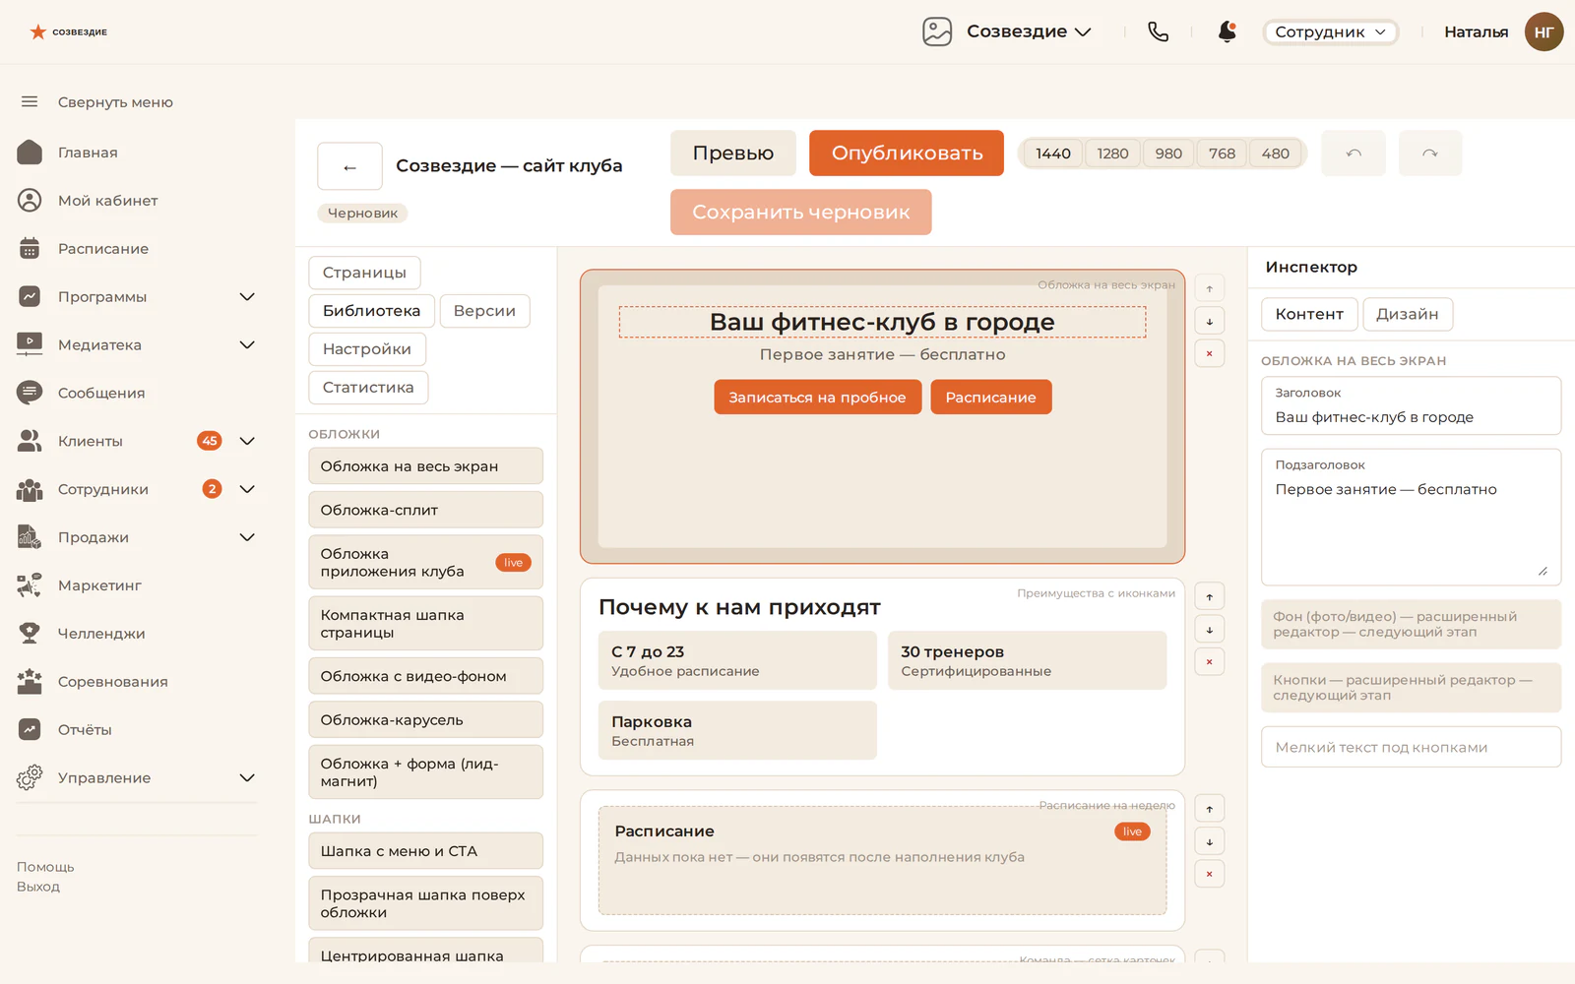
Task: Click the Мелкий текст под кнопками field
Action: click(1412, 747)
